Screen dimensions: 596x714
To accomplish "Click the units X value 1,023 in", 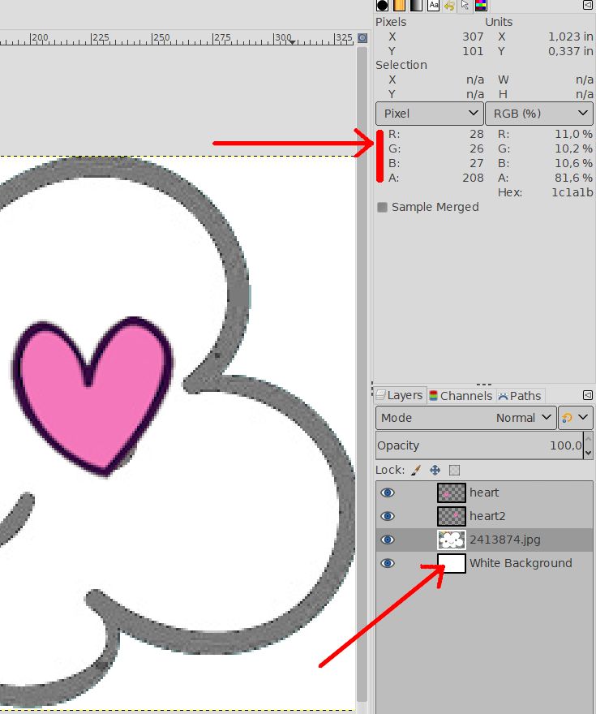I will 571,37.
